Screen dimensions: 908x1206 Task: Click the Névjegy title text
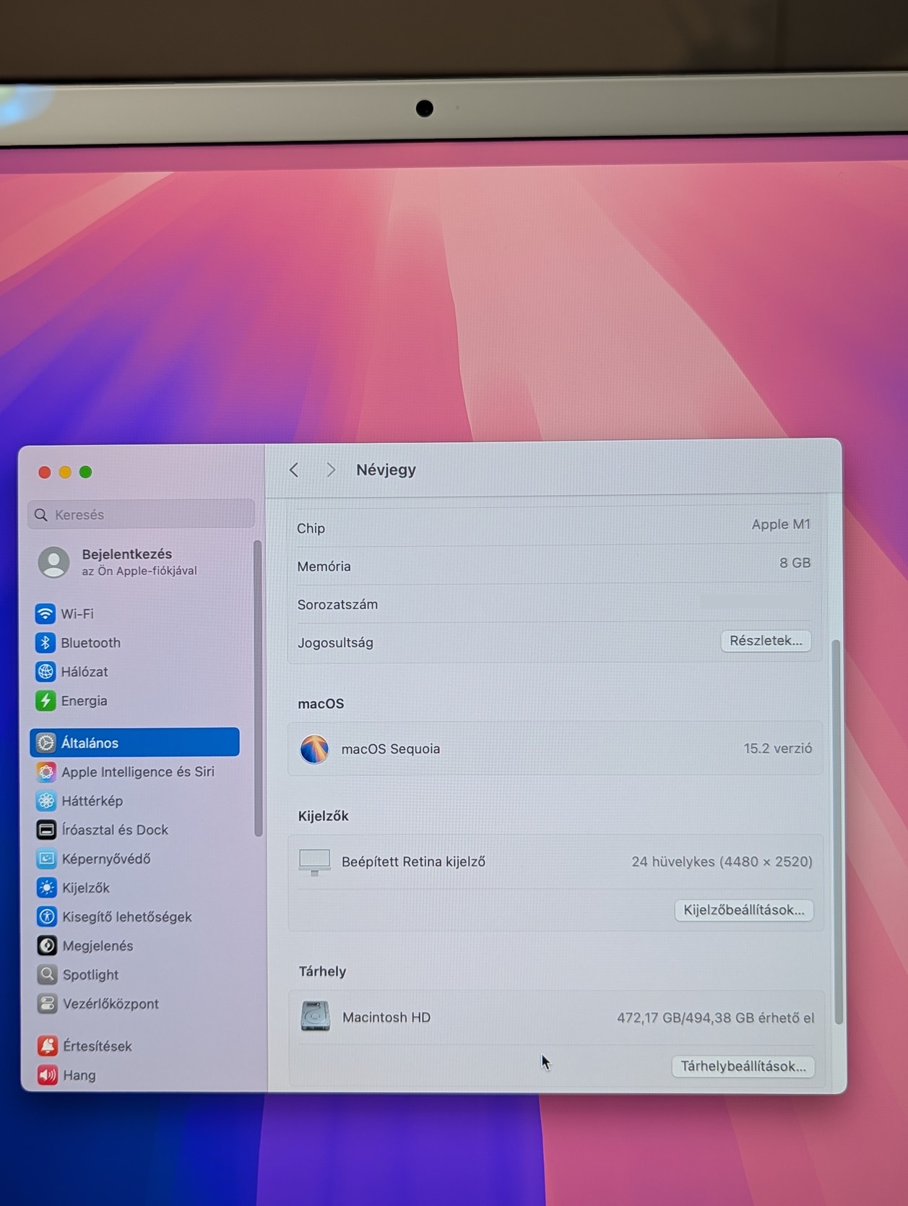pos(386,470)
